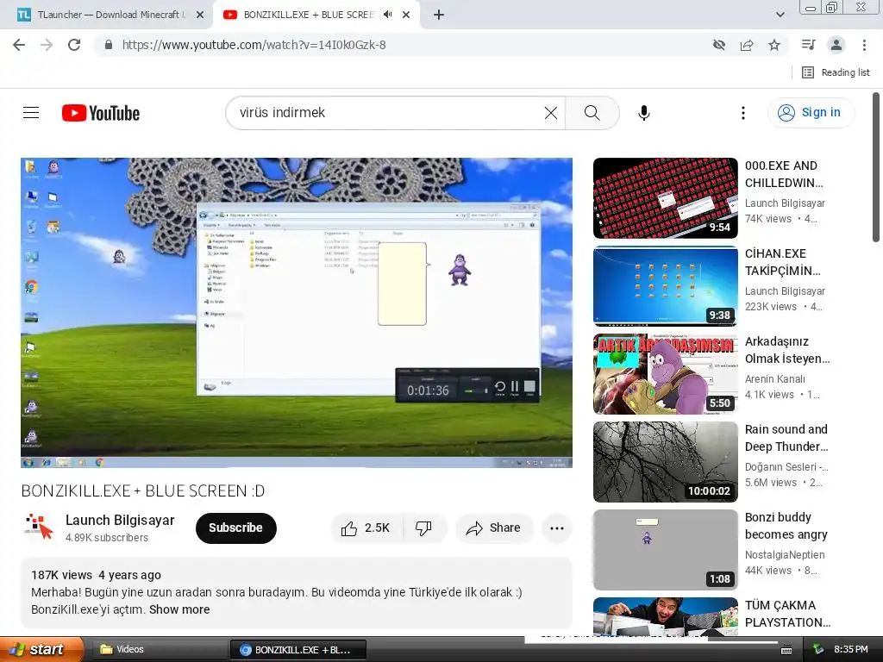Click the browser forward arrow

pos(47,45)
